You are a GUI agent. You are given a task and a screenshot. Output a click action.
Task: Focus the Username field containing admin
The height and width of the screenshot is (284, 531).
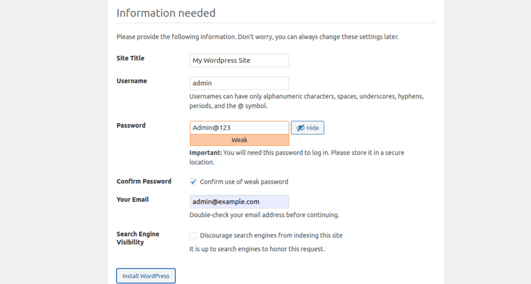239,83
